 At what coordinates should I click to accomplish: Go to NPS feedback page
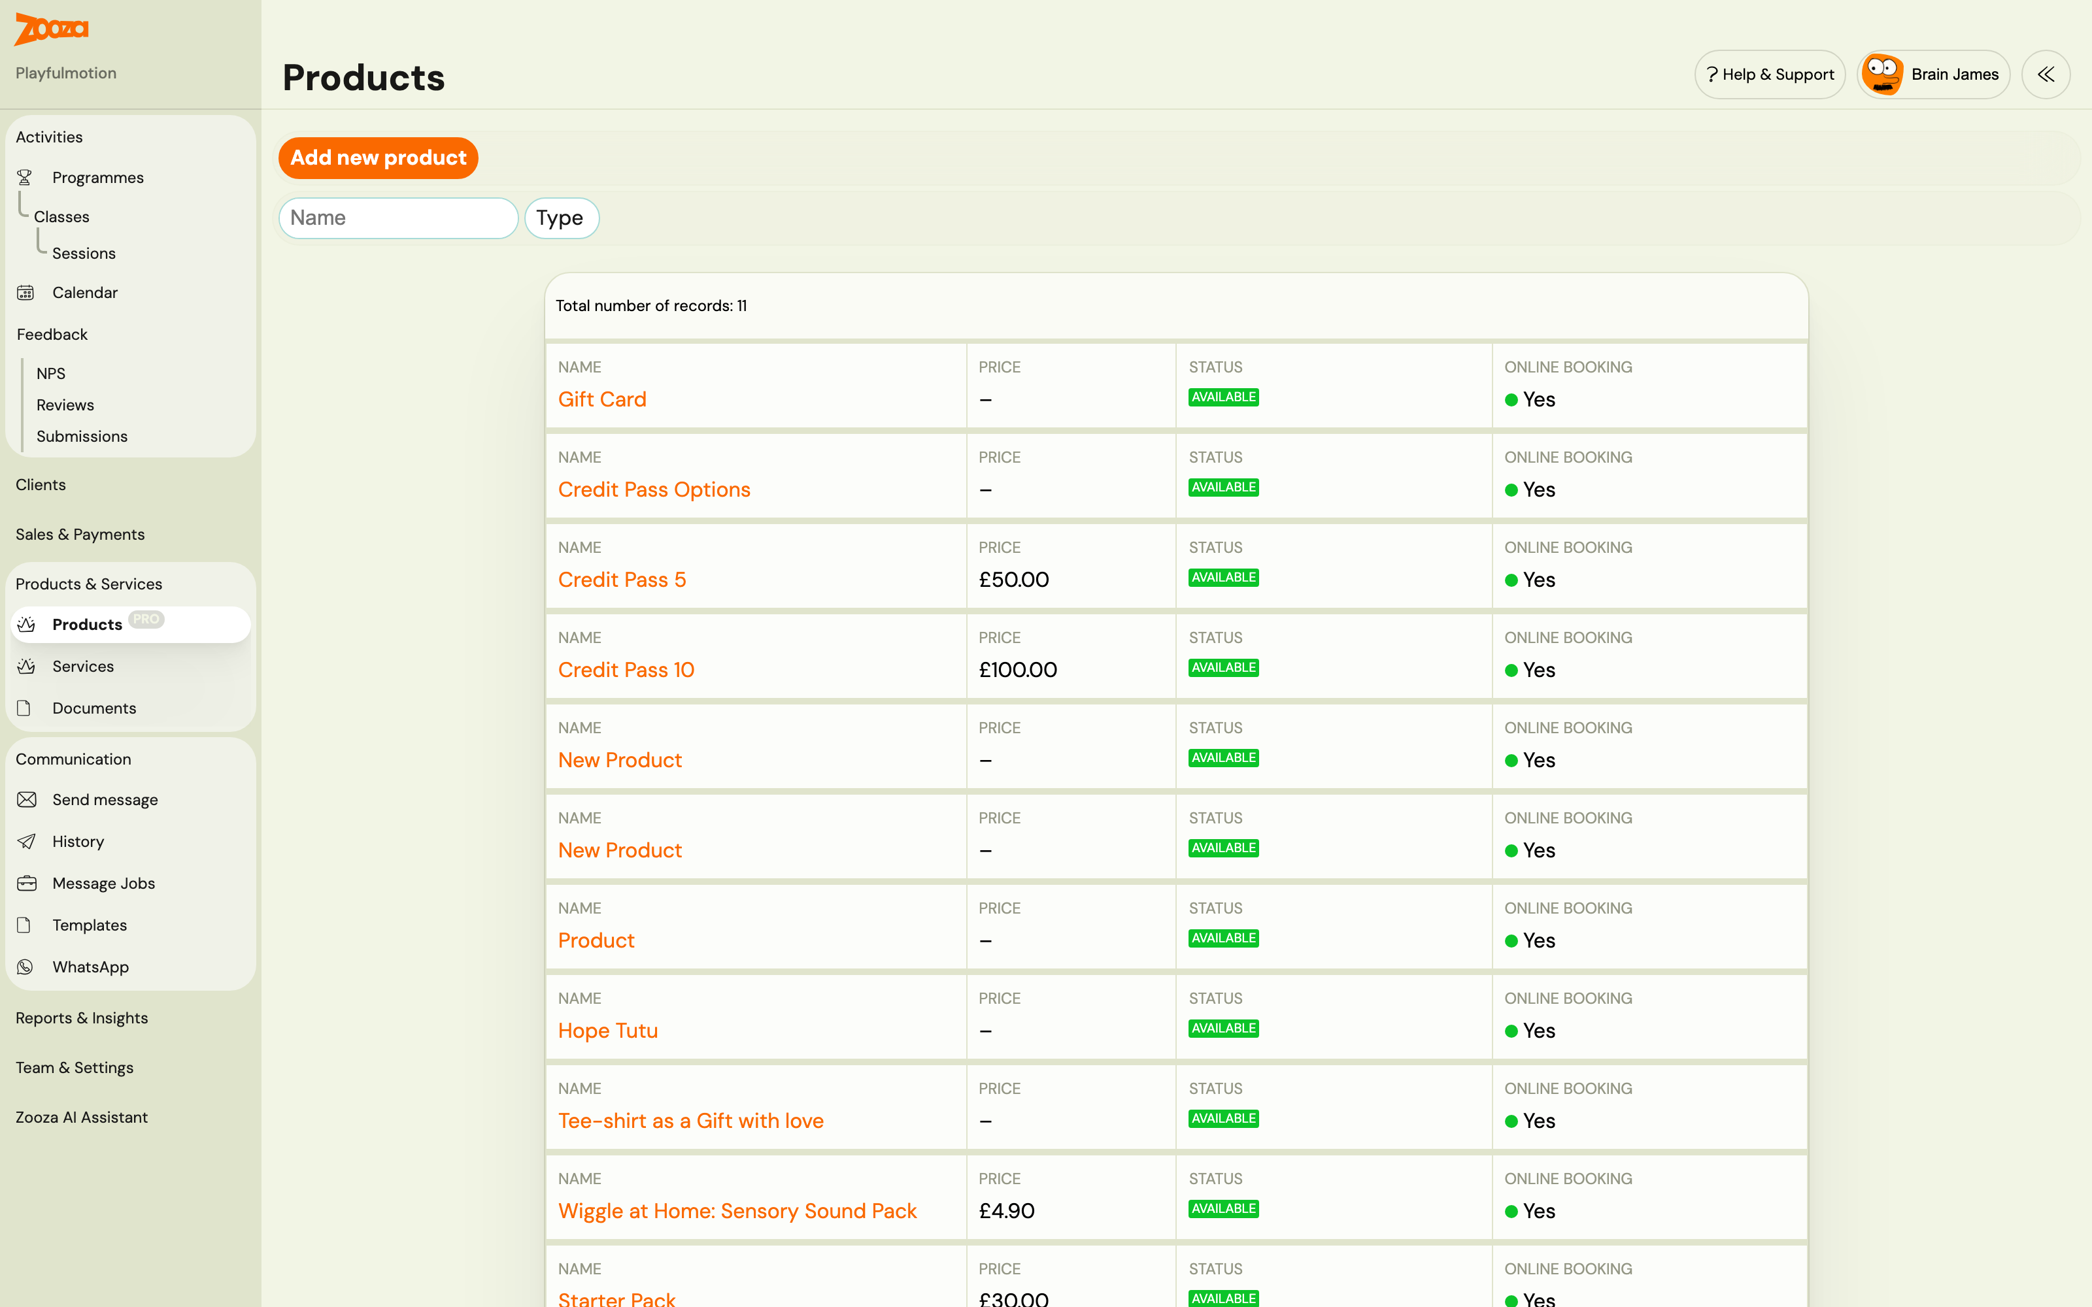tap(51, 373)
